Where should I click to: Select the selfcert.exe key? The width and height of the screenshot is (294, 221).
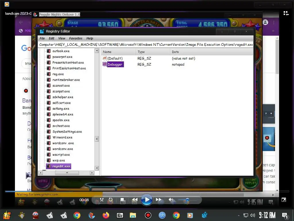61,103
